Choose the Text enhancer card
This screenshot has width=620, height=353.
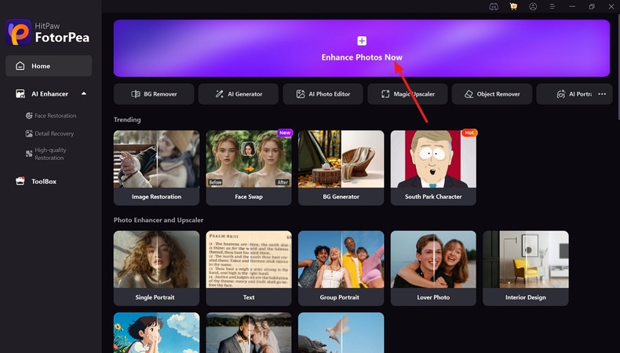[249, 268]
